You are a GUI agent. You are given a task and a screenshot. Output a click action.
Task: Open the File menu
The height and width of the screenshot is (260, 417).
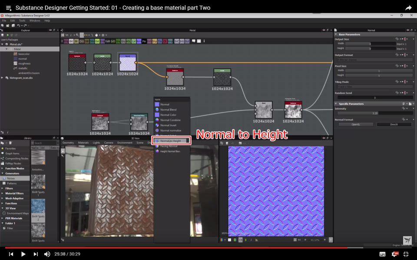(4, 20)
